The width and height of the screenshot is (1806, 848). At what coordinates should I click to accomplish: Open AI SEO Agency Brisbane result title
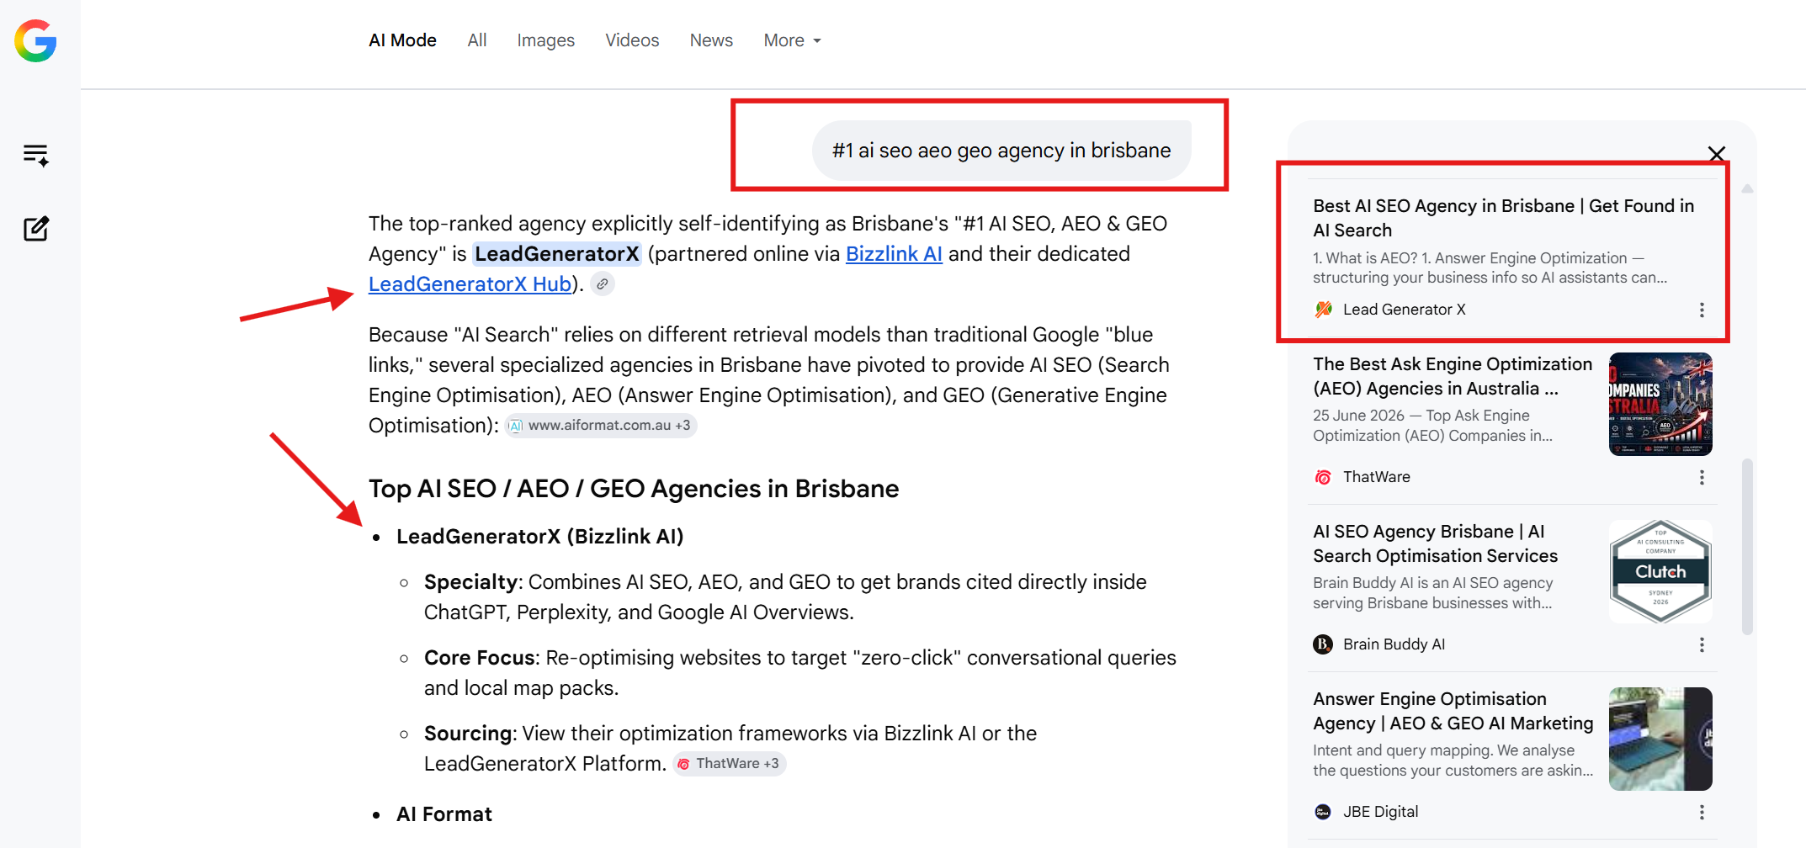click(x=1436, y=543)
